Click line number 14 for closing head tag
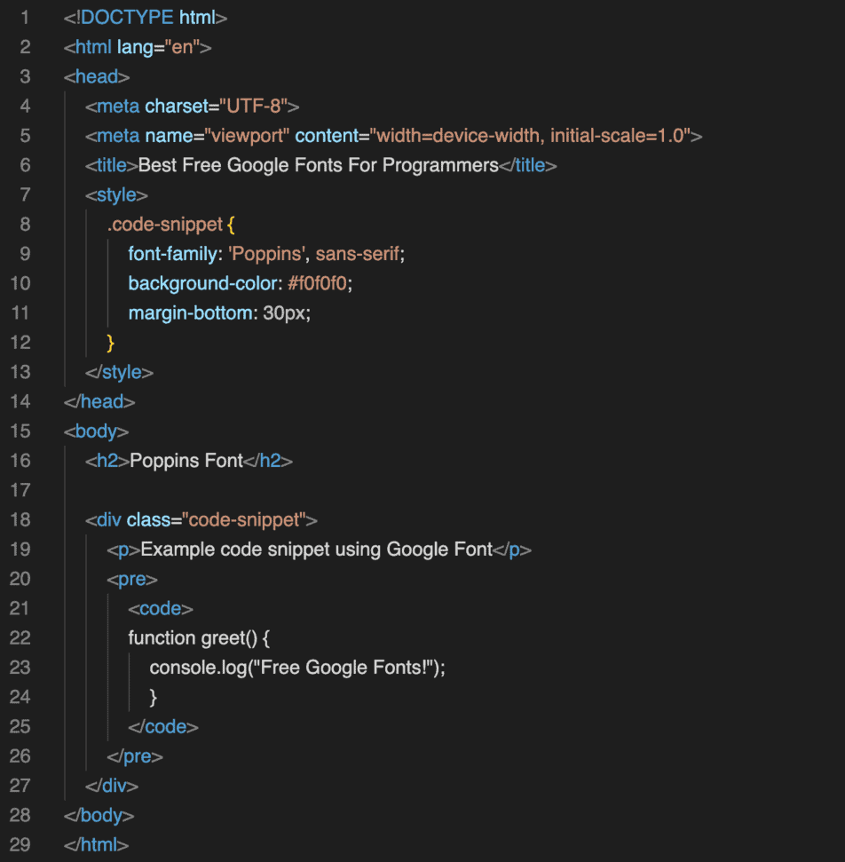The height and width of the screenshot is (862, 845). [20, 401]
